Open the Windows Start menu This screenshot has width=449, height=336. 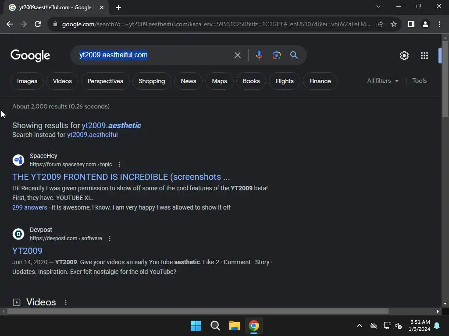point(196,325)
